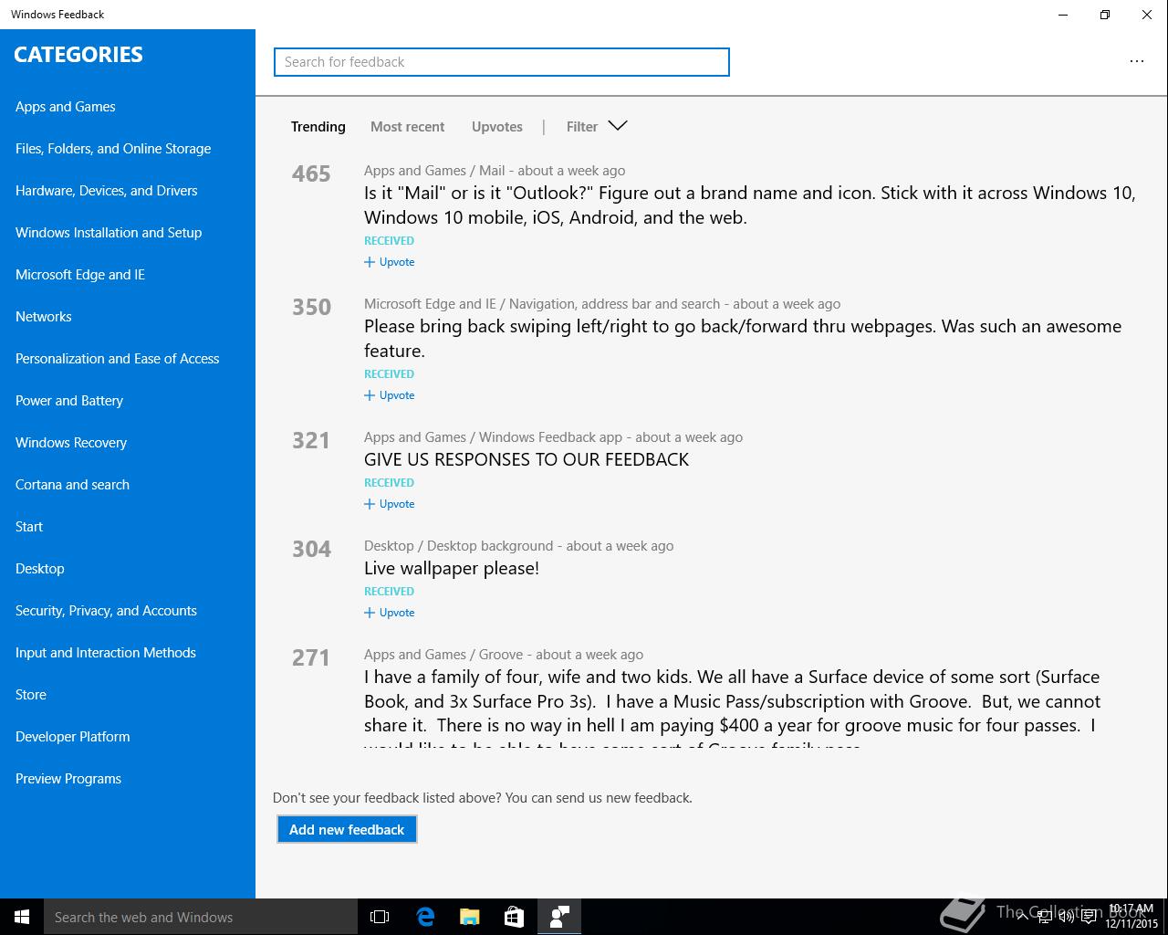Screen dimensions: 1168x935
Task: Open the Live wallpaper please feedback
Action: click(x=452, y=568)
